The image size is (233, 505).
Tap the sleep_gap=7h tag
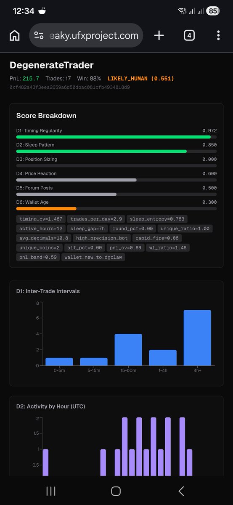pyautogui.click(x=87, y=229)
